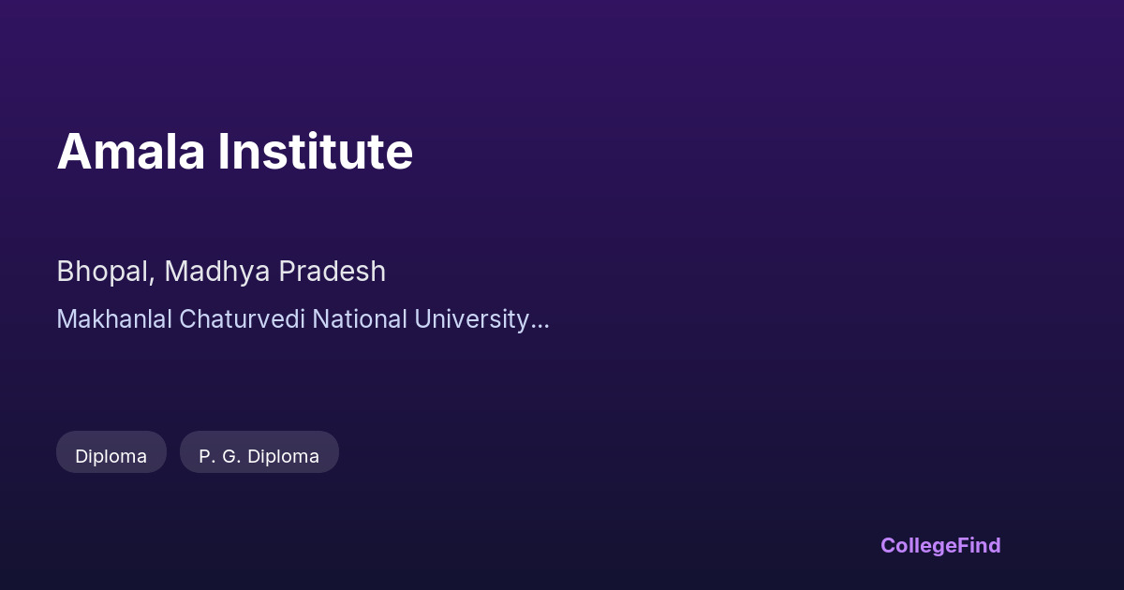1124x590 pixels.
Task: Select the Bhopal, Madhya Pradesh location text
Action: coord(221,272)
